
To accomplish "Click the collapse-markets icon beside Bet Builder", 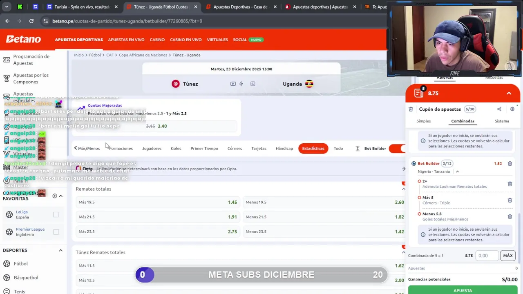I will [358, 148].
